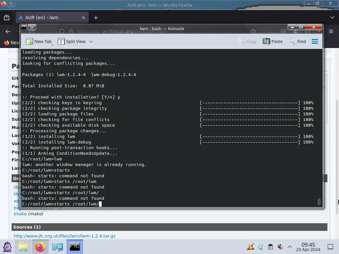Click Firefox back arrow button
The image size is (339, 254).
[8, 32]
